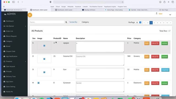Toggle active status for Coconut Oil

(x=164, y=57)
